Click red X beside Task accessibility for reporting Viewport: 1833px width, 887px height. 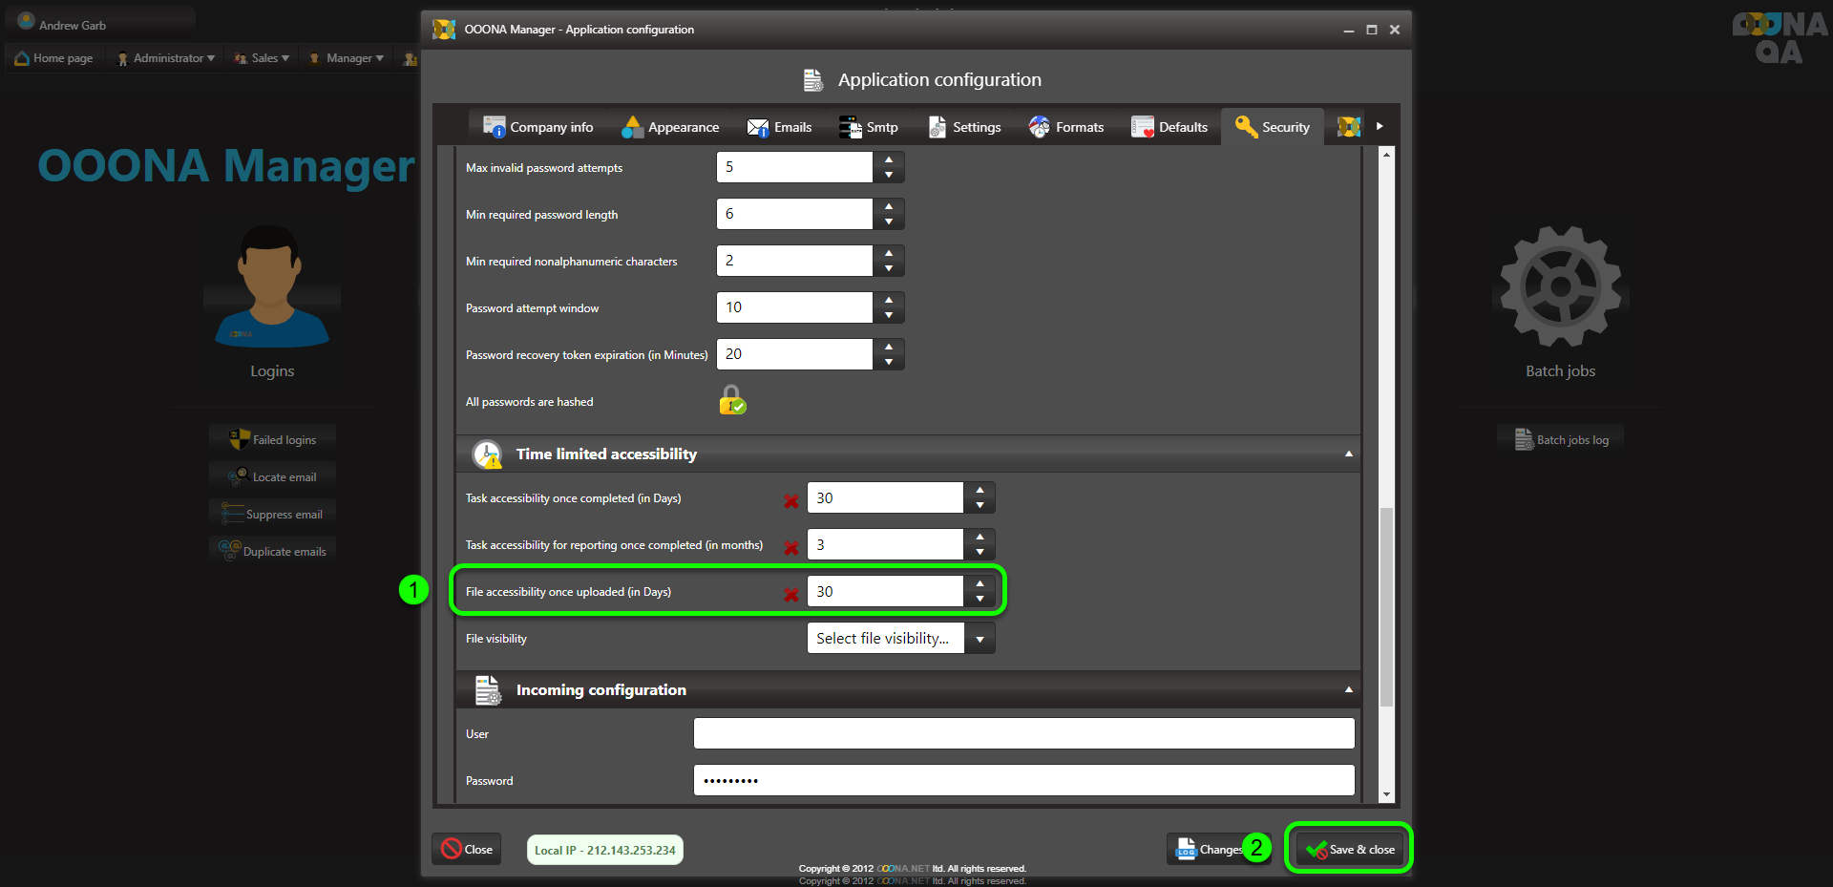[x=790, y=547]
